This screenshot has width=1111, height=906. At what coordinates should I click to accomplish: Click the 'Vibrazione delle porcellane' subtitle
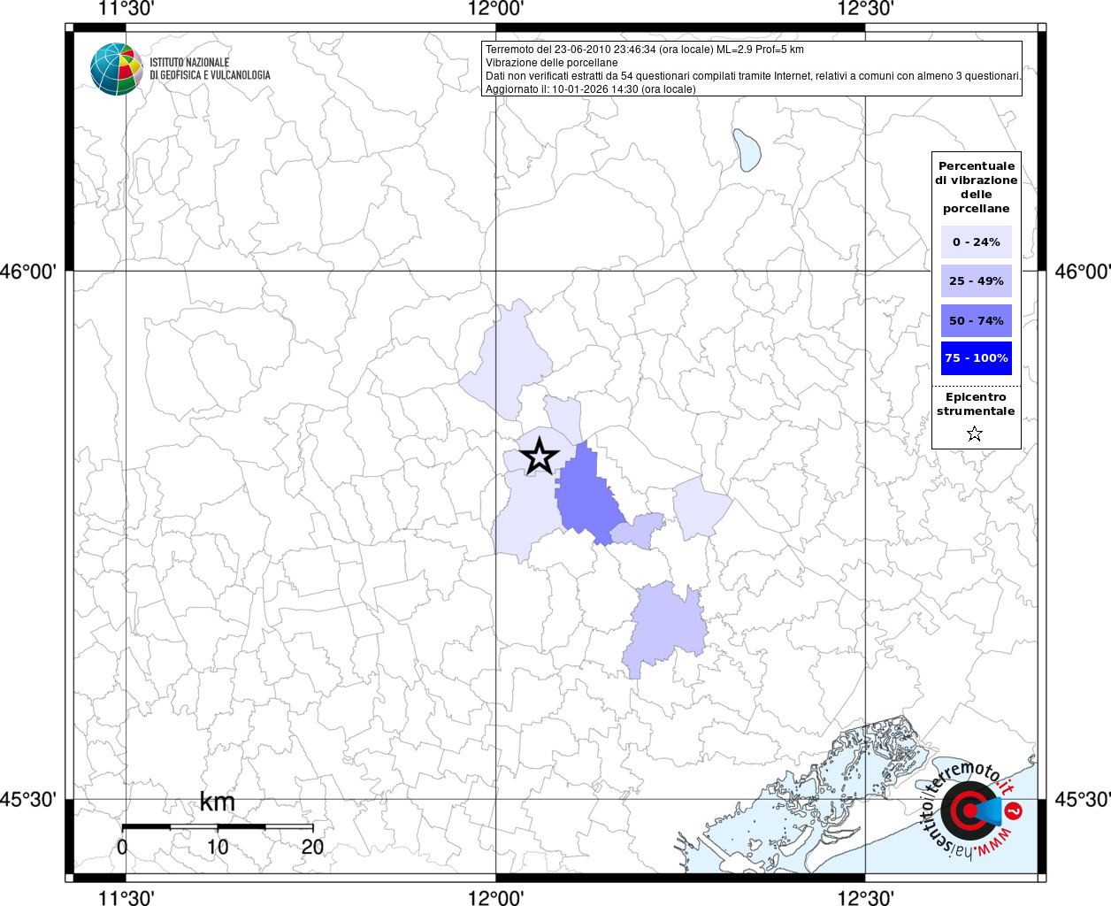coord(552,63)
